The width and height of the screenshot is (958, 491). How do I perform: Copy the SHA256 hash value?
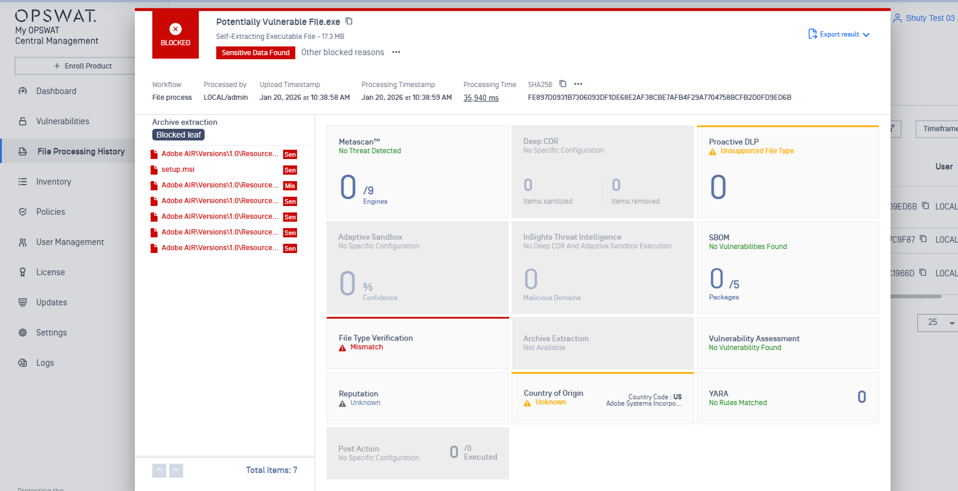tap(563, 84)
